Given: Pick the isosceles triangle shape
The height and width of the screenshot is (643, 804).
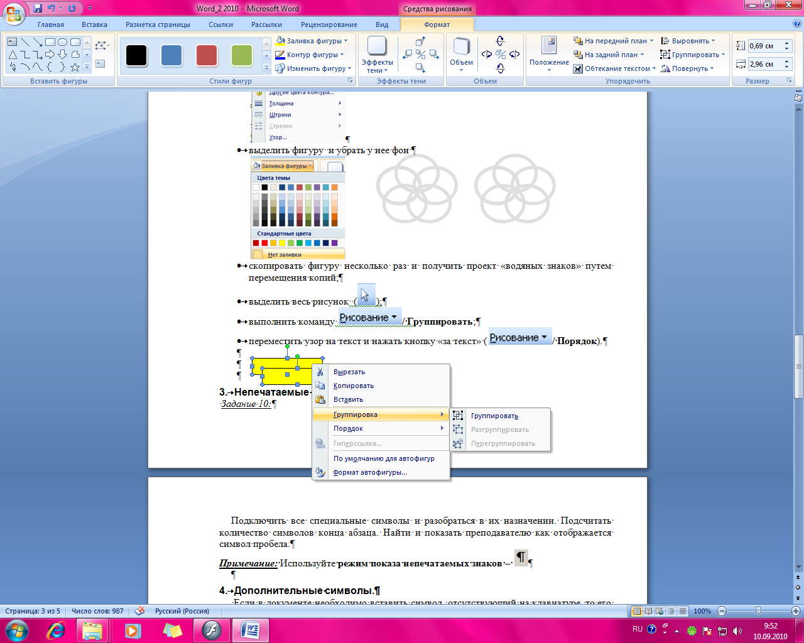Looking at the screenshot, I should 13,55.
